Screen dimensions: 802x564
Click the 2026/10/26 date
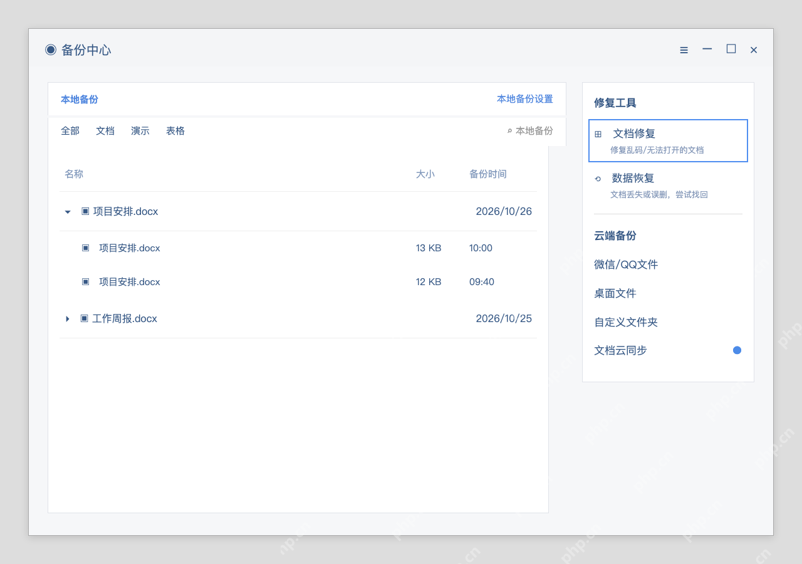504,211
